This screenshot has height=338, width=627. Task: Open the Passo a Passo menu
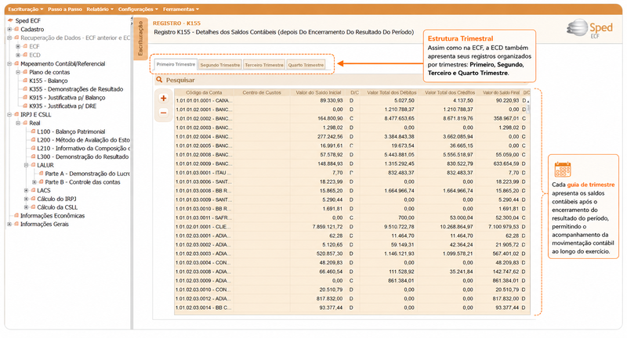(65, 9)
